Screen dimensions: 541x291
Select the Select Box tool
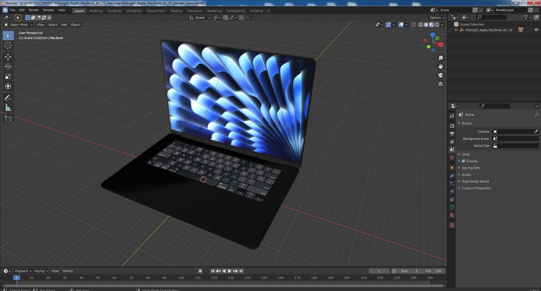[8, 36]
